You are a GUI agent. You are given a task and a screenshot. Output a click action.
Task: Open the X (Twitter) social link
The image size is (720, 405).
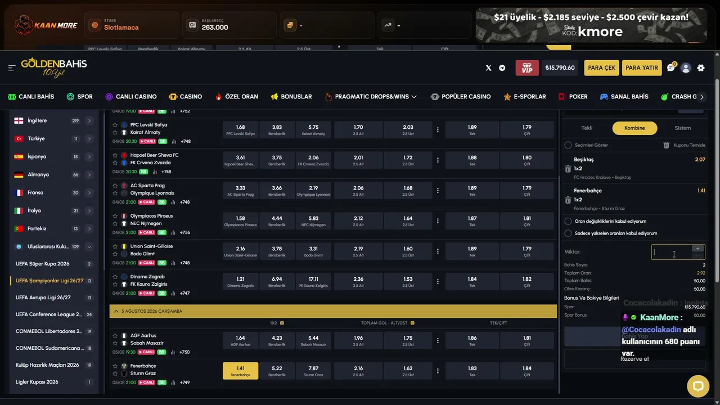[488, 68]
